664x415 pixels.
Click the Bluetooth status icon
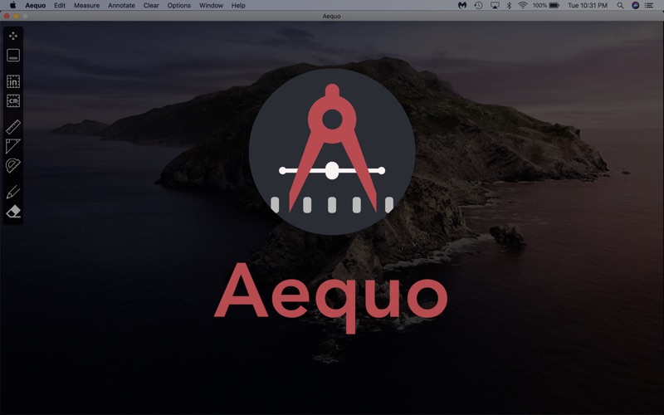[510, 6]
